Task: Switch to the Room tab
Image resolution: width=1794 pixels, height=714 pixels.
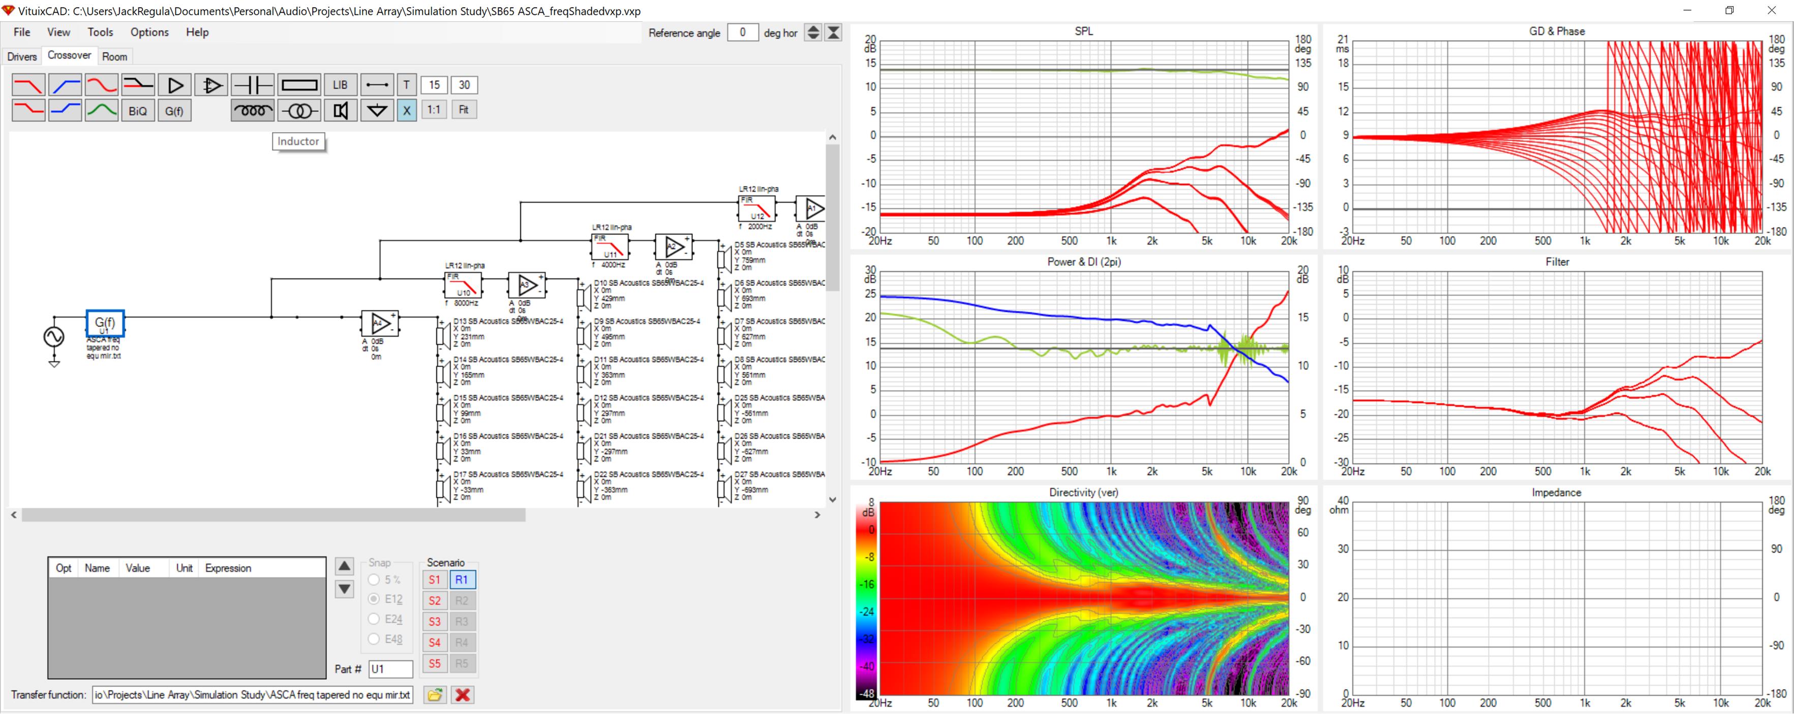Action: (114, 56)
